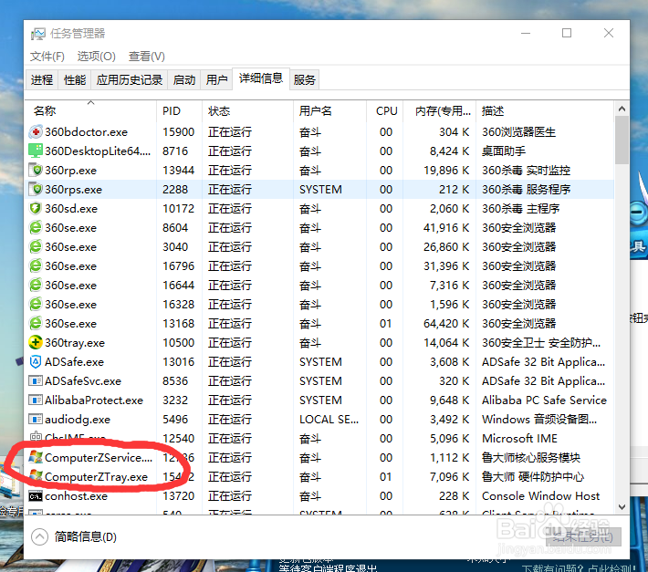Click icon of 360se.exe PID 16796
The width and height of the screenshot is (648, 572).
[x=36, y=266]
